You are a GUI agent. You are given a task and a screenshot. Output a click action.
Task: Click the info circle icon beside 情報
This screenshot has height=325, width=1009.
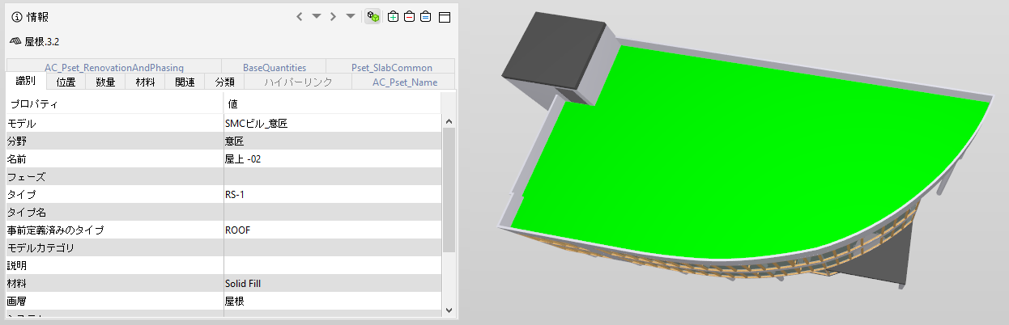(x=16, y=16)
